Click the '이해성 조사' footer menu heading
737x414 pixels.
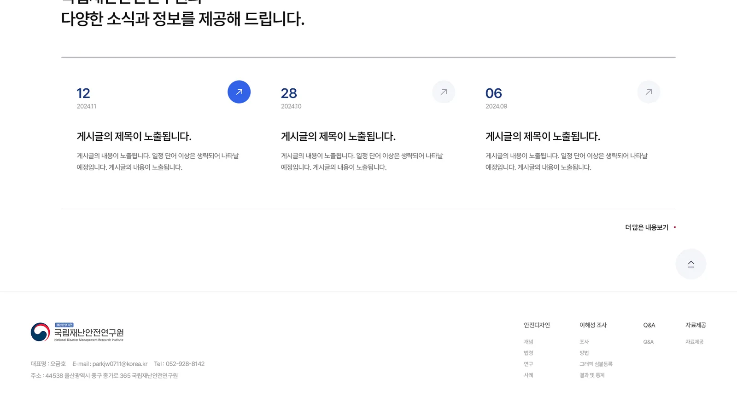pos(593,325)
